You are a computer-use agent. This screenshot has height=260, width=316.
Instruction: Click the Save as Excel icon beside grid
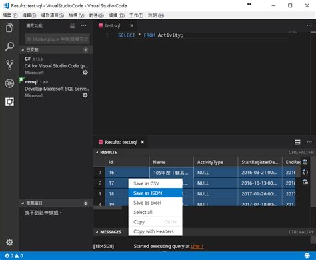305,182
